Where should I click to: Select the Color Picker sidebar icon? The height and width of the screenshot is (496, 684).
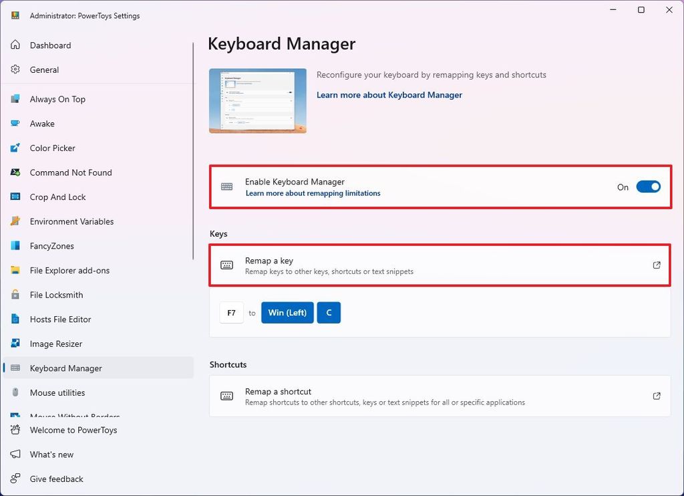click(15, 148)
